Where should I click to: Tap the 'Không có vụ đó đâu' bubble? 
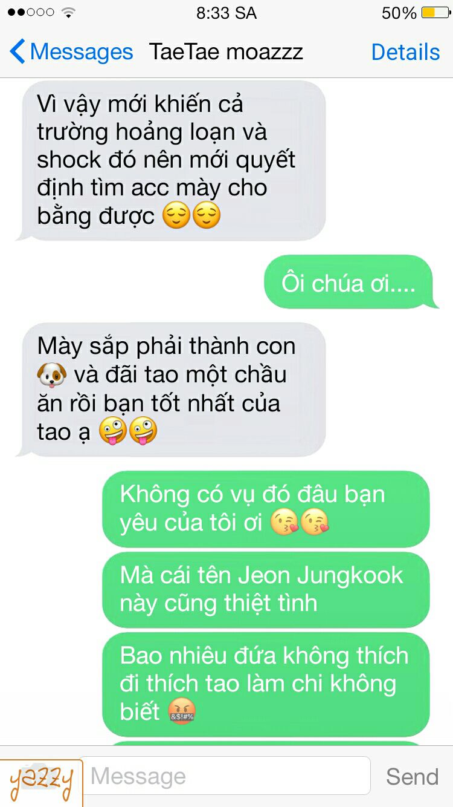[x=266, y=509]
